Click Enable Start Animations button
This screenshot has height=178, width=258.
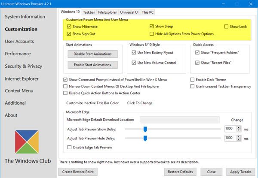[92, 65]
